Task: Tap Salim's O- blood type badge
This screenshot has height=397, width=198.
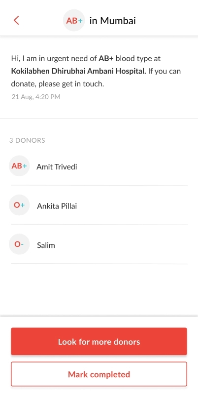Action: [19, 244]
